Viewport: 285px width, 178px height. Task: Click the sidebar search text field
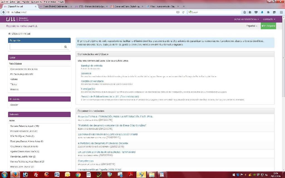click(x=36, y=47)
